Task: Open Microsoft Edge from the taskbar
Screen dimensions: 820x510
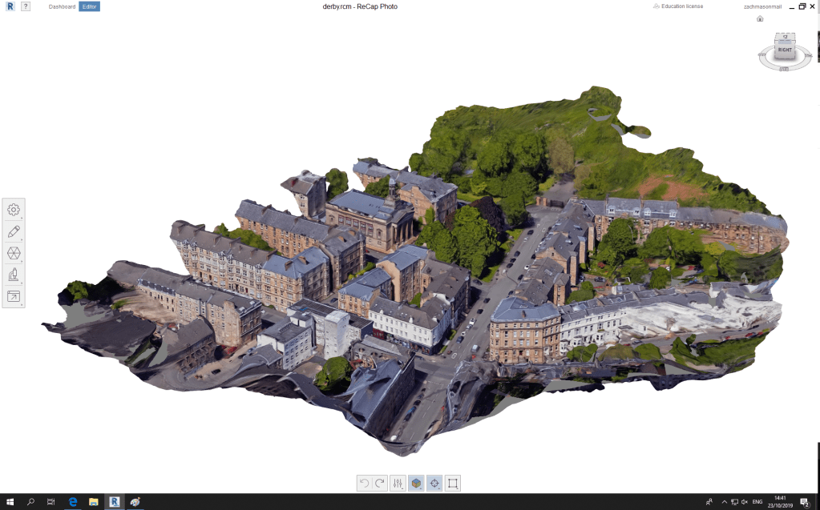Action: pyautogui.click(x=72, y=502)
